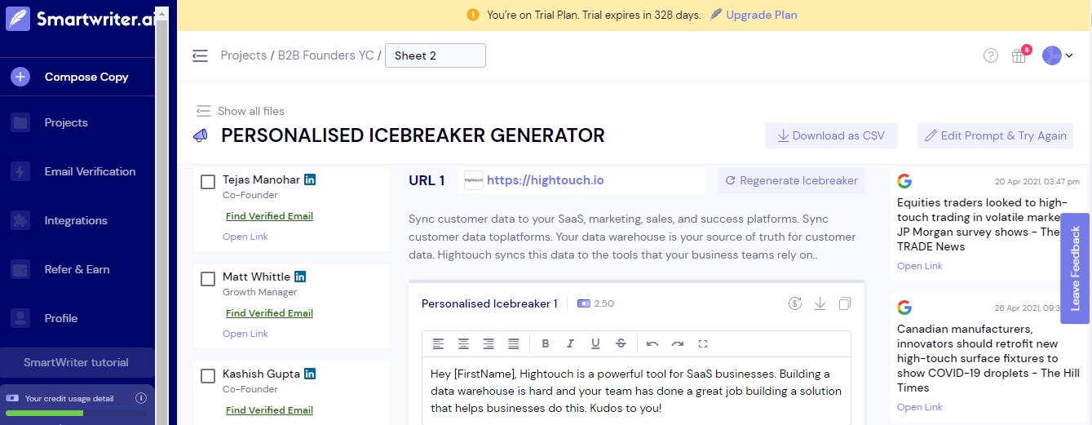Open the user avatar dropdown menu
The image size is (1092, 425).
click(1058, 55)
